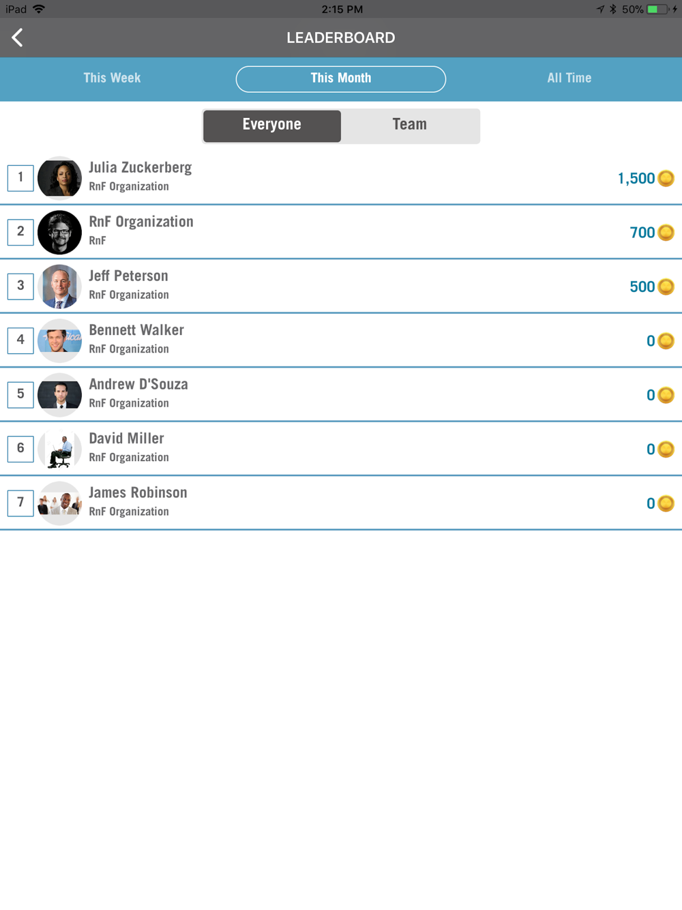Tap the coin icon next to 700
The height and width of the screenshot is (910, 682).
(x=666, y=233)
